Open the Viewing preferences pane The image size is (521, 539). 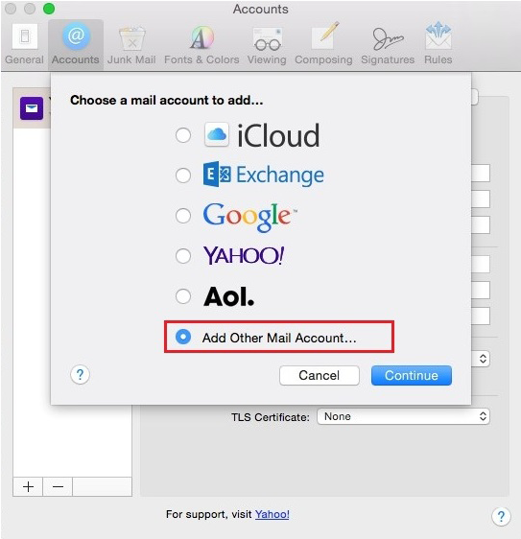tap(267, 45)
